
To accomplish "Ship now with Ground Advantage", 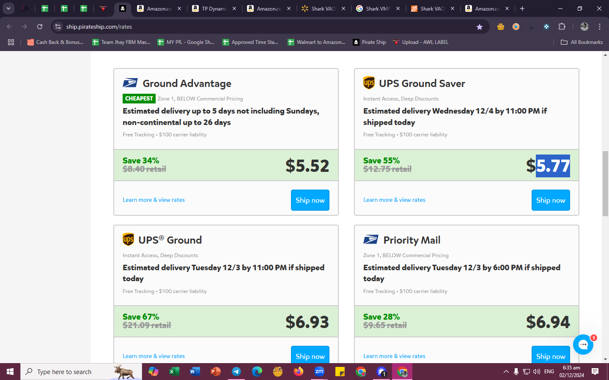I will coord(310,200).
